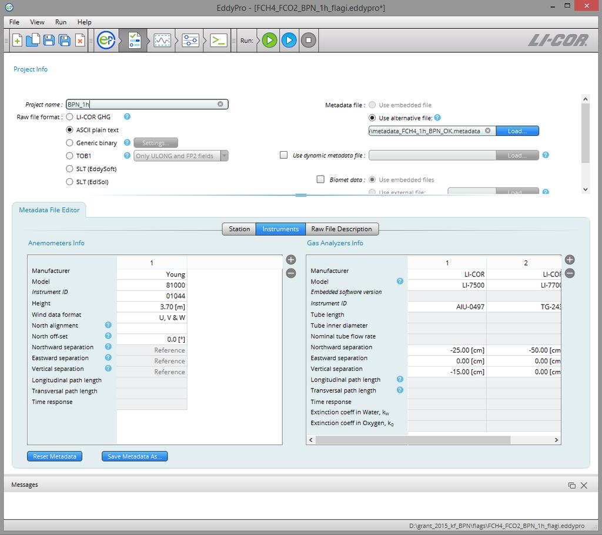Select the Instruments tab
The height and width of the screenshot is (535, 602).
[x=280, y=229]
